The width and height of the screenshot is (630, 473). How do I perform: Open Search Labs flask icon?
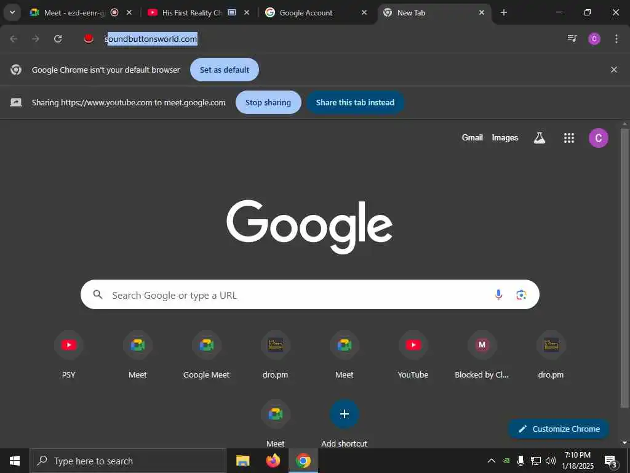coord(539,138)
